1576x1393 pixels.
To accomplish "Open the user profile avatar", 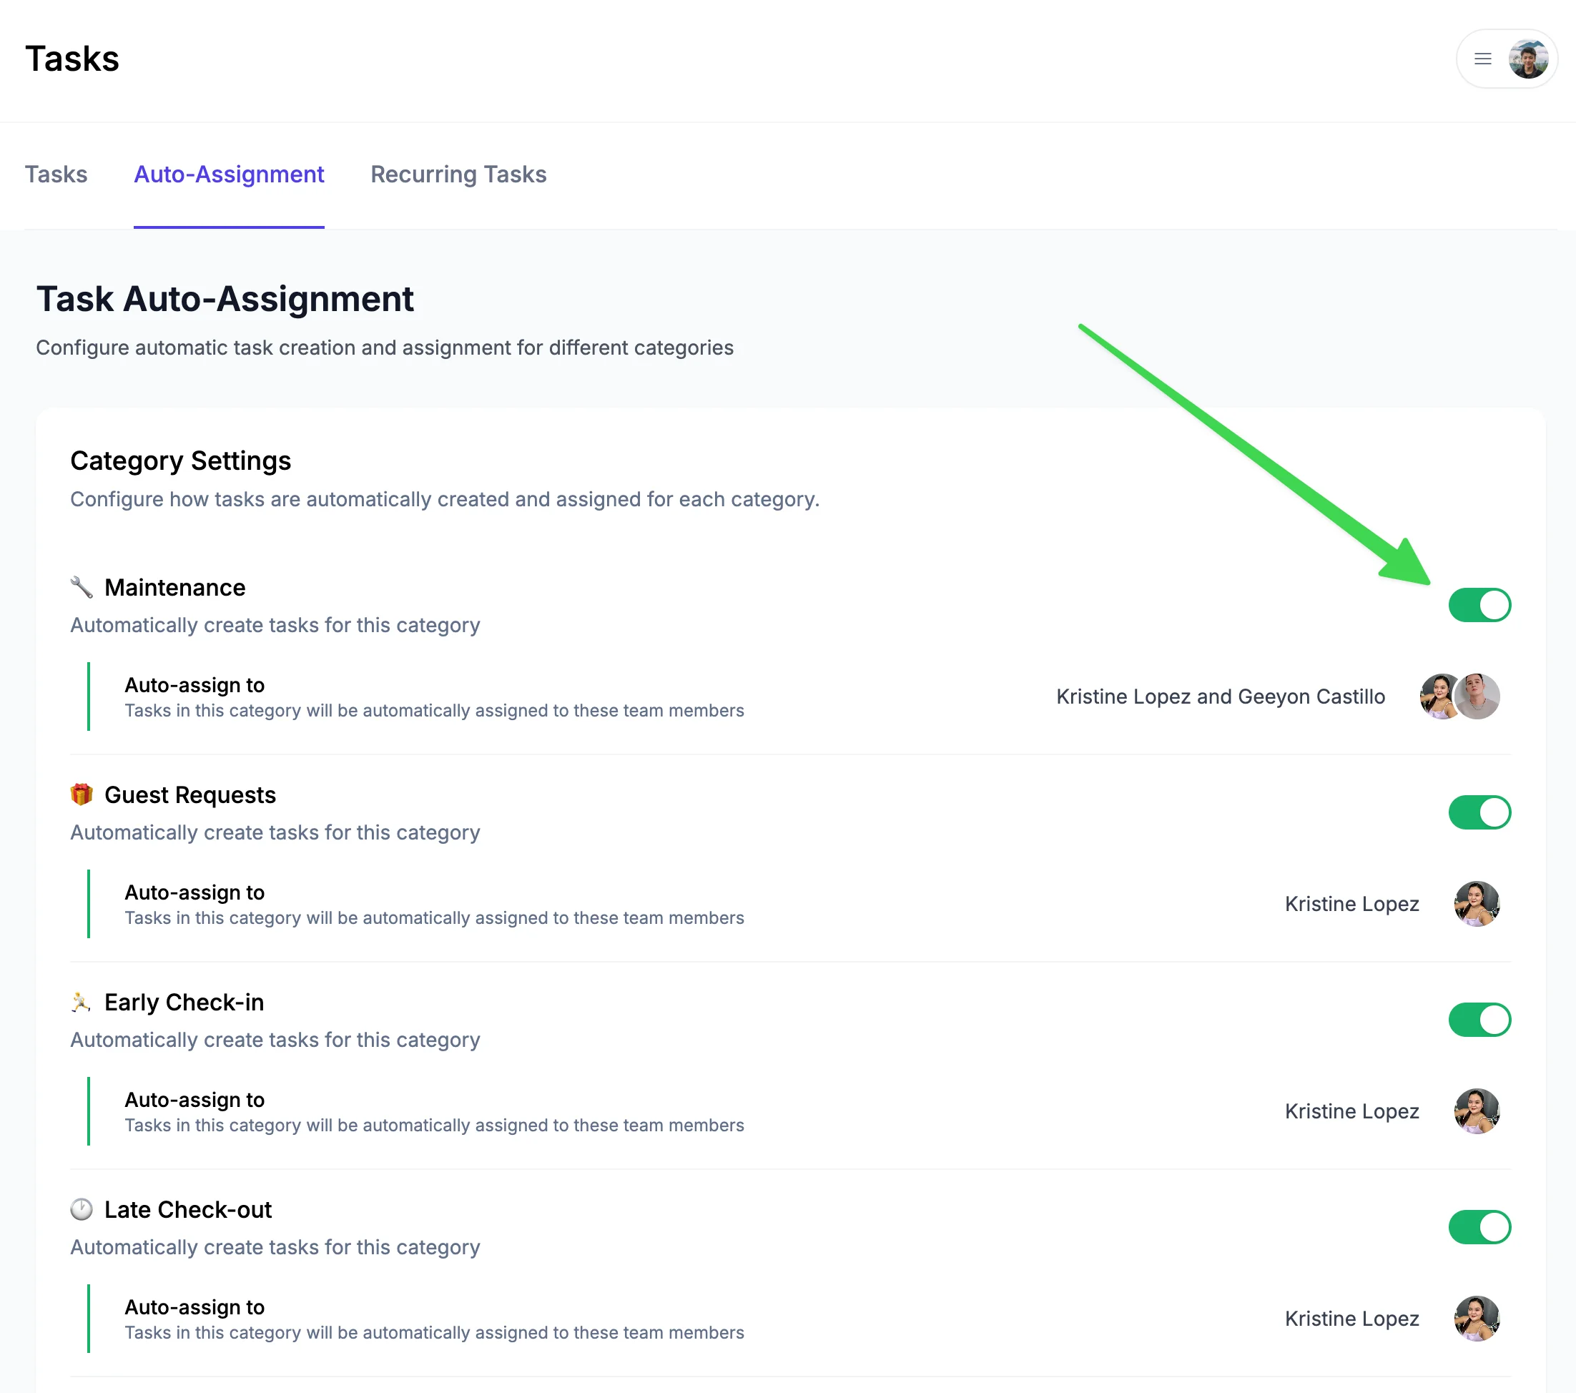I will pos(1527,59).
